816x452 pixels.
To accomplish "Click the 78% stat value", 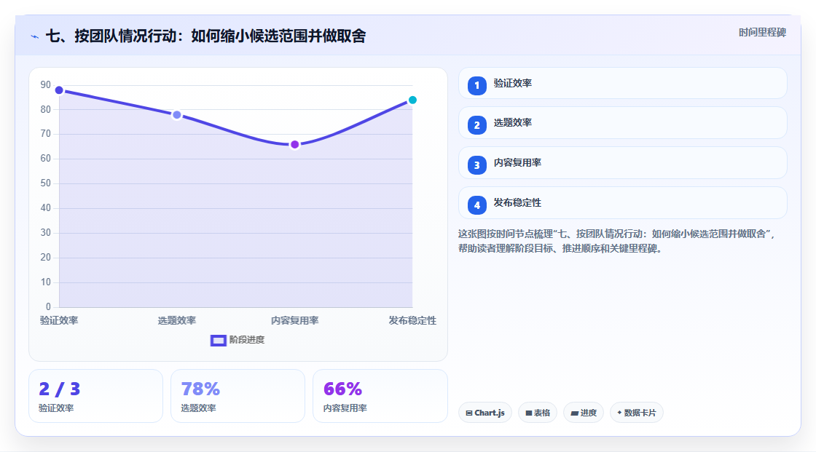I will pos(200,389).
